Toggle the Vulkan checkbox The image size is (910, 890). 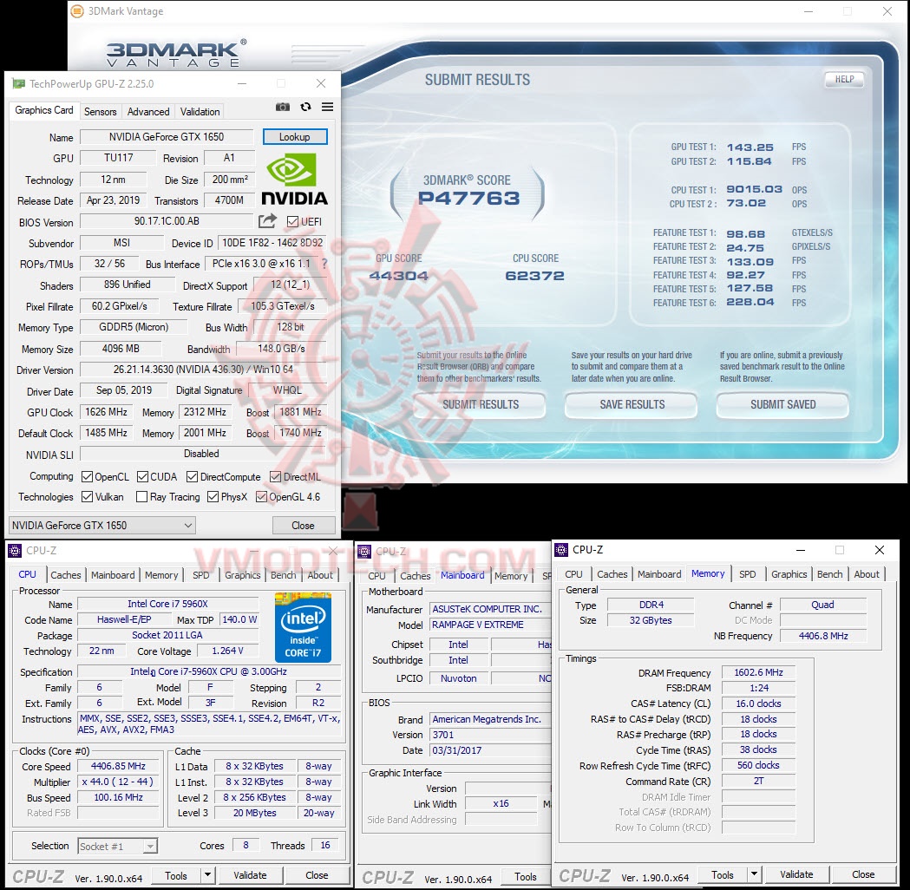(x=88, y=497)
